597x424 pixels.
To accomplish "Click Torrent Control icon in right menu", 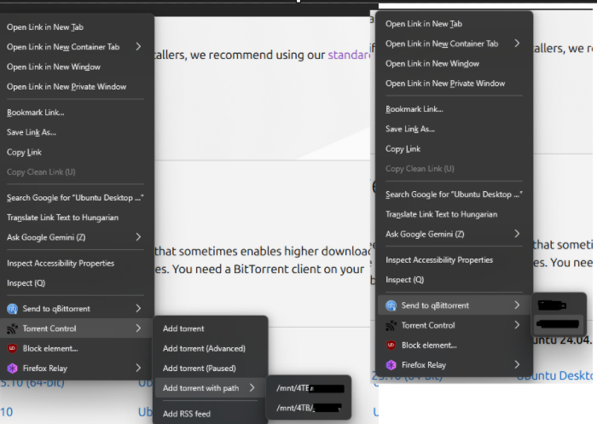I will click(x=391, y=325).
